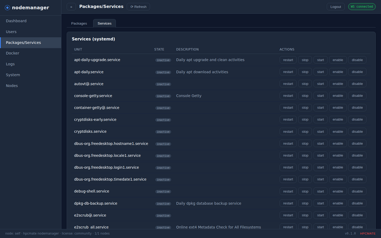381x238 pixels.
Task: Disable dbus-org.freedesktop.hostname1.service
Action: coord(357,144)
